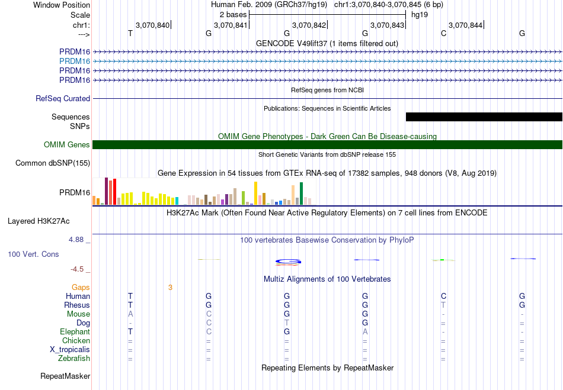Click the Sequences publications track label

click(71, 117)
